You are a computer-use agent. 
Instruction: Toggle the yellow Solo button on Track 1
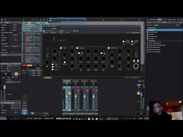click(x=29, y=23)
